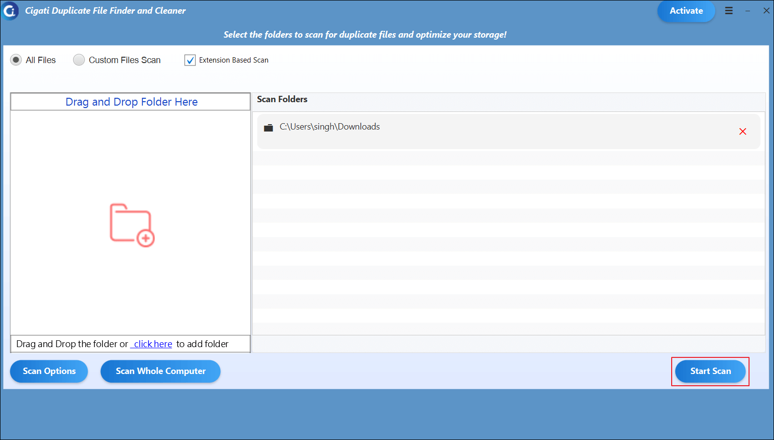This screenshot has height=440, width=774.
Task: Remove Downloads folder with red X icon
Action: point(743,132)
